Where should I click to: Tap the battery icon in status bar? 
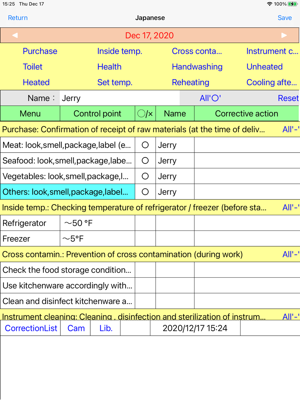point(292,4)
